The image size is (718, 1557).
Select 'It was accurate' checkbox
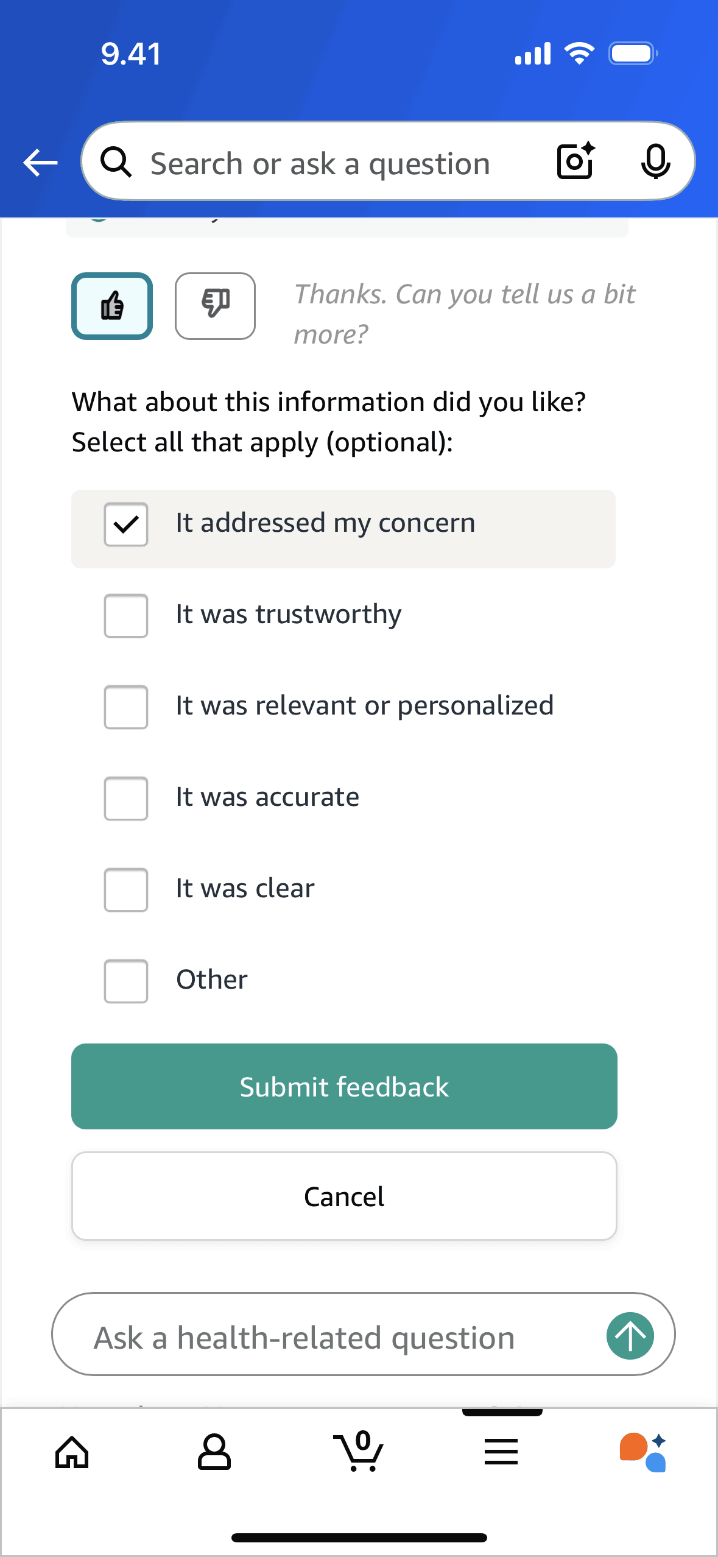click(x=126, y=798)
